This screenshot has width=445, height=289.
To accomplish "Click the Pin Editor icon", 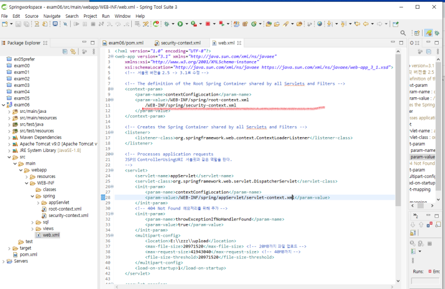I will (x=395, y=24).
